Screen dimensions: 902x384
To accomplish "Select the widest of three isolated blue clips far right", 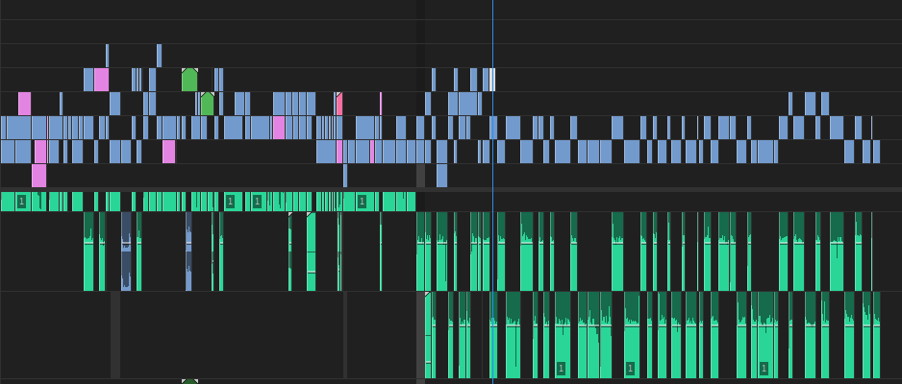I will [x=810, y=104].
